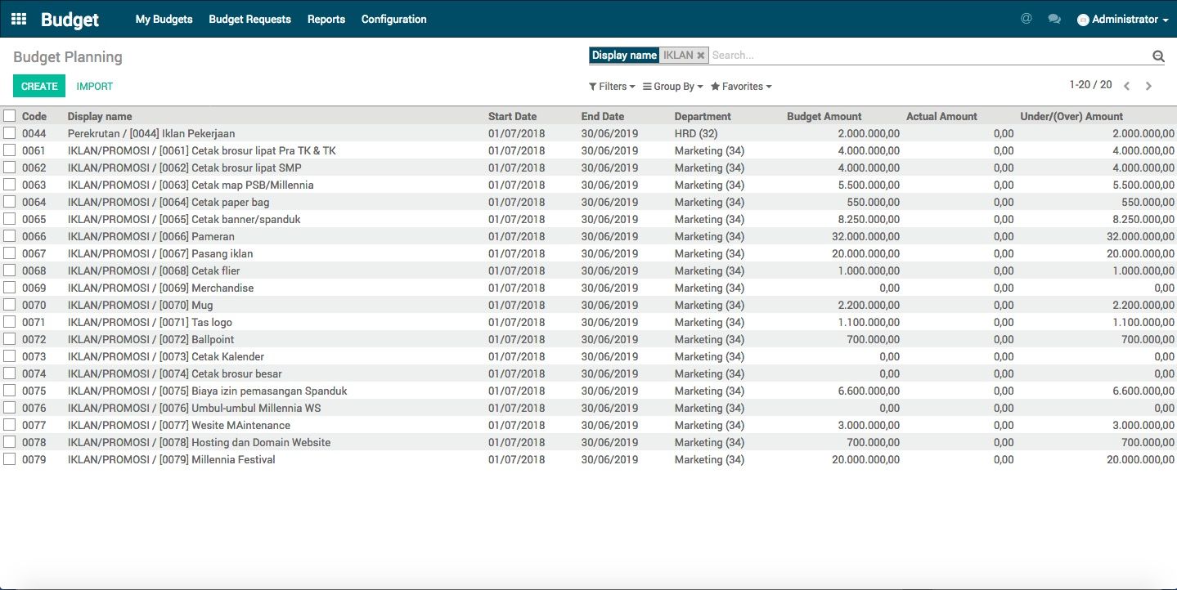Go to next page arrow

click(1148, 86)
